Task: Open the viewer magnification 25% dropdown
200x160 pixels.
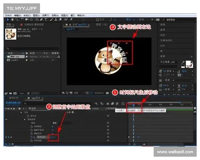Action: click(79, 93)
